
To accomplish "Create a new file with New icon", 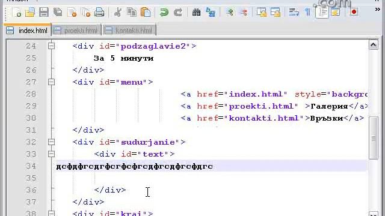I will coord(17,12).
